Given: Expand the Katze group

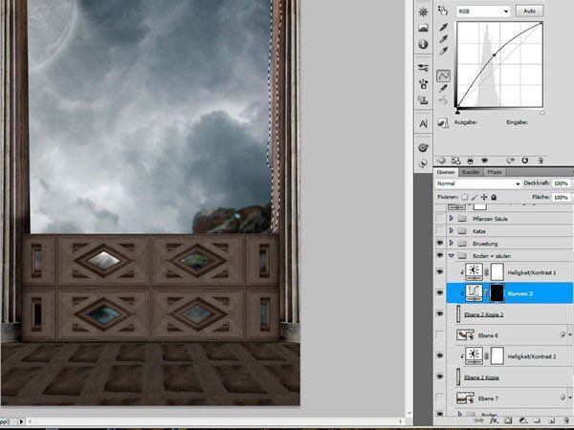Looking at the screenshot, I should (451, 230).
